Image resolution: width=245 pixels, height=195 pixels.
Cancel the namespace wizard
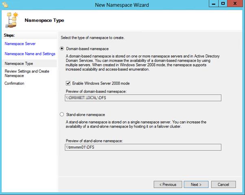coord(223,184)
